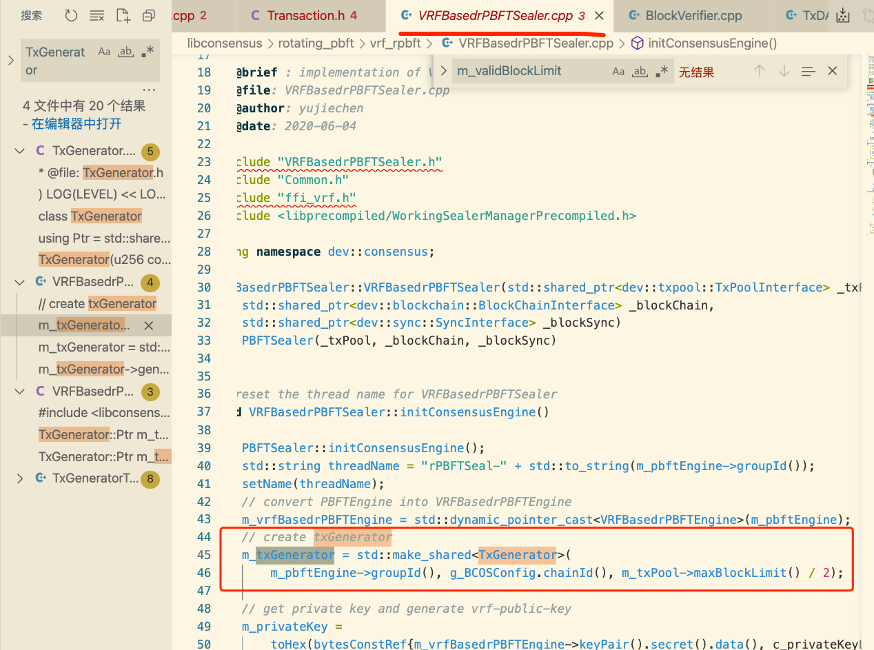Select the ') LOG(LEVEL) << LO...' result
Screen dimensions: 874x650
pyautogui.click(x=102, y=194)
